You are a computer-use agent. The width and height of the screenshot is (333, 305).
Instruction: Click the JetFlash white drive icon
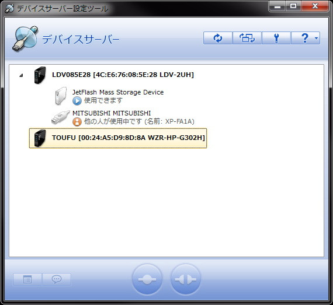(x=61, y=96)
